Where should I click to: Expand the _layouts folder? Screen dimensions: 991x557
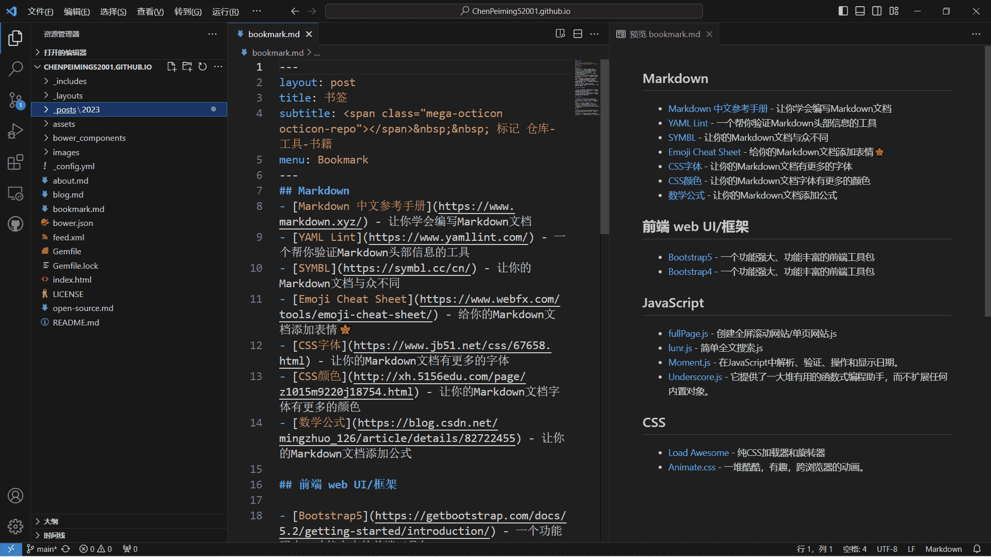click(129, 95)
